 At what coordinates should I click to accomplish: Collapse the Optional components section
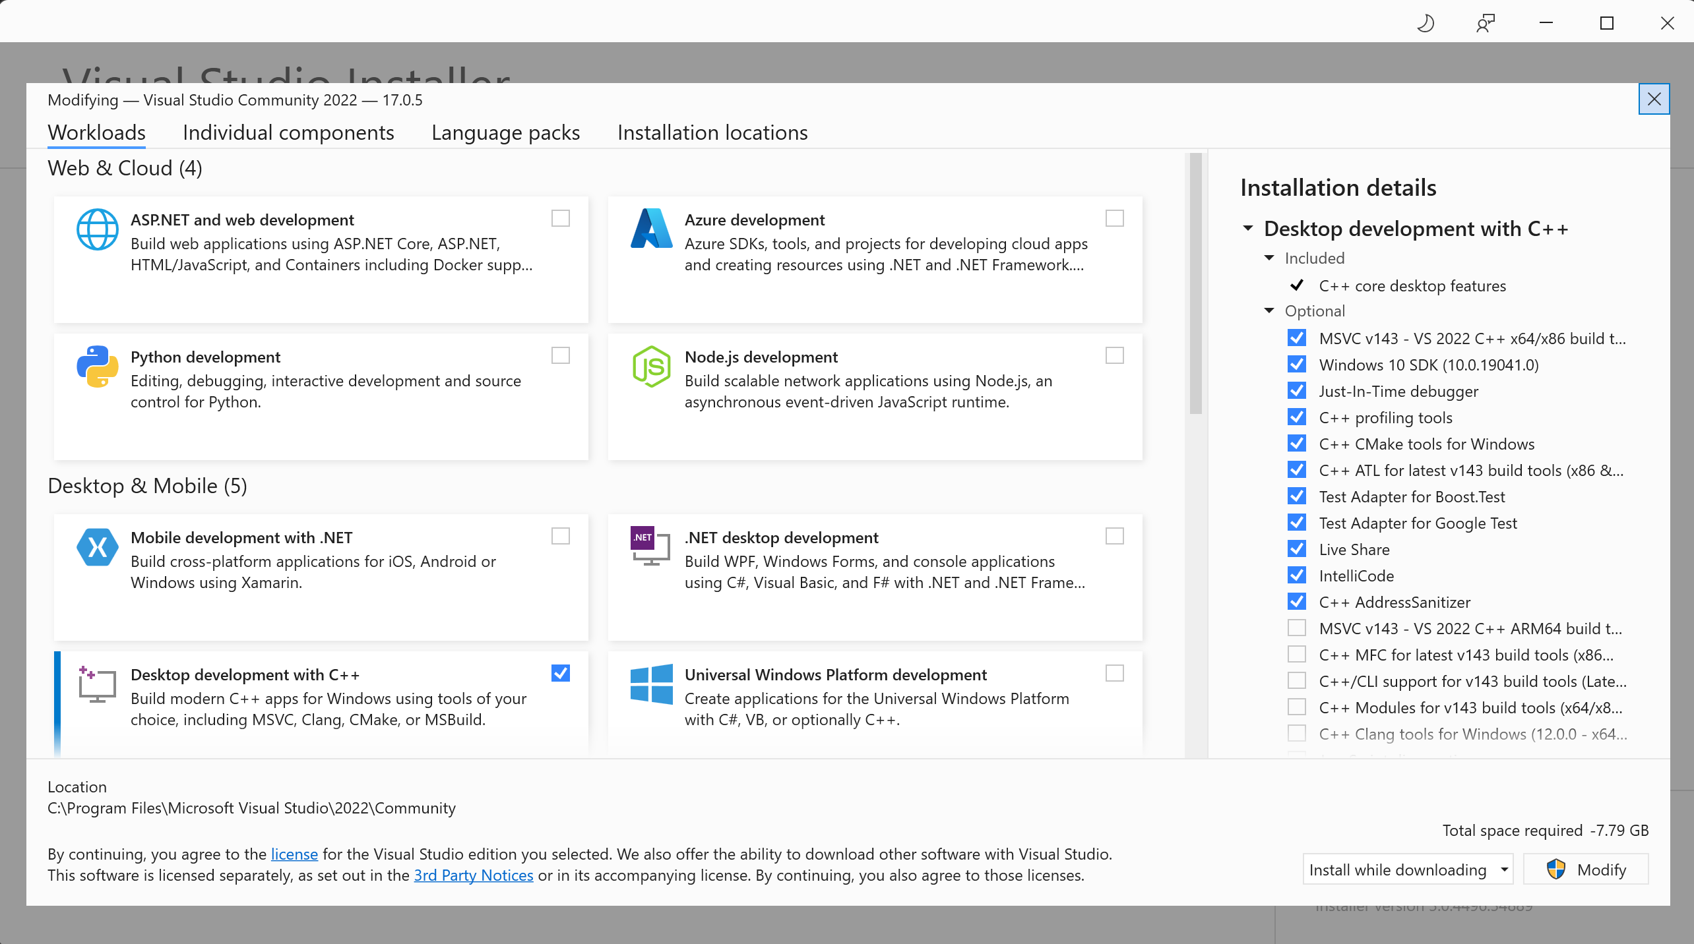pyautogui.click(x=1269, y=310)
